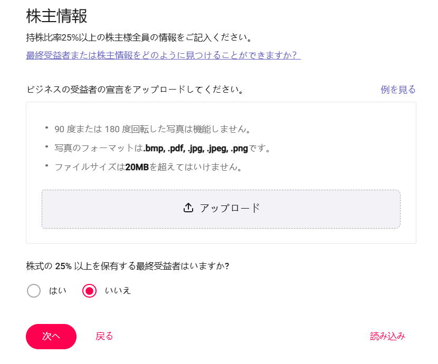Click the 持株比率25%以上 description text
438x364 pixels.
pos(139,37)
